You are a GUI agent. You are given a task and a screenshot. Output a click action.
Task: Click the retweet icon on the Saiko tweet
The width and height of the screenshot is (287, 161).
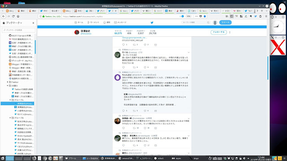point(134,68)
